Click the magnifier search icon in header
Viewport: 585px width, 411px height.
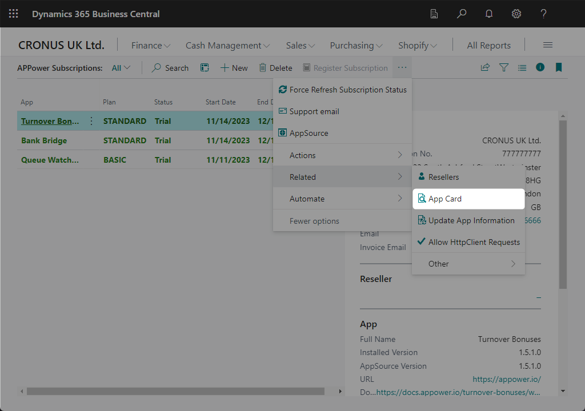coord(461,14)
